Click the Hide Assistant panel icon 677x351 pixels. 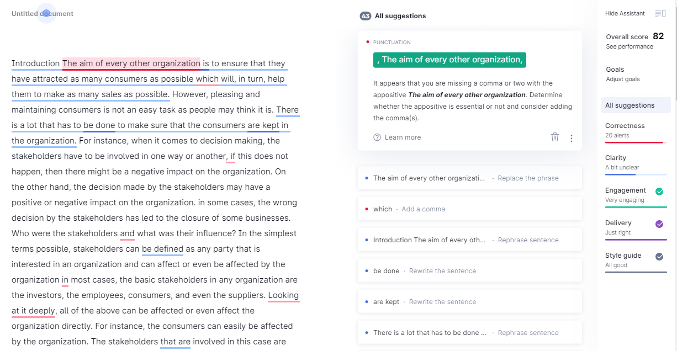(x=660, y=13)
